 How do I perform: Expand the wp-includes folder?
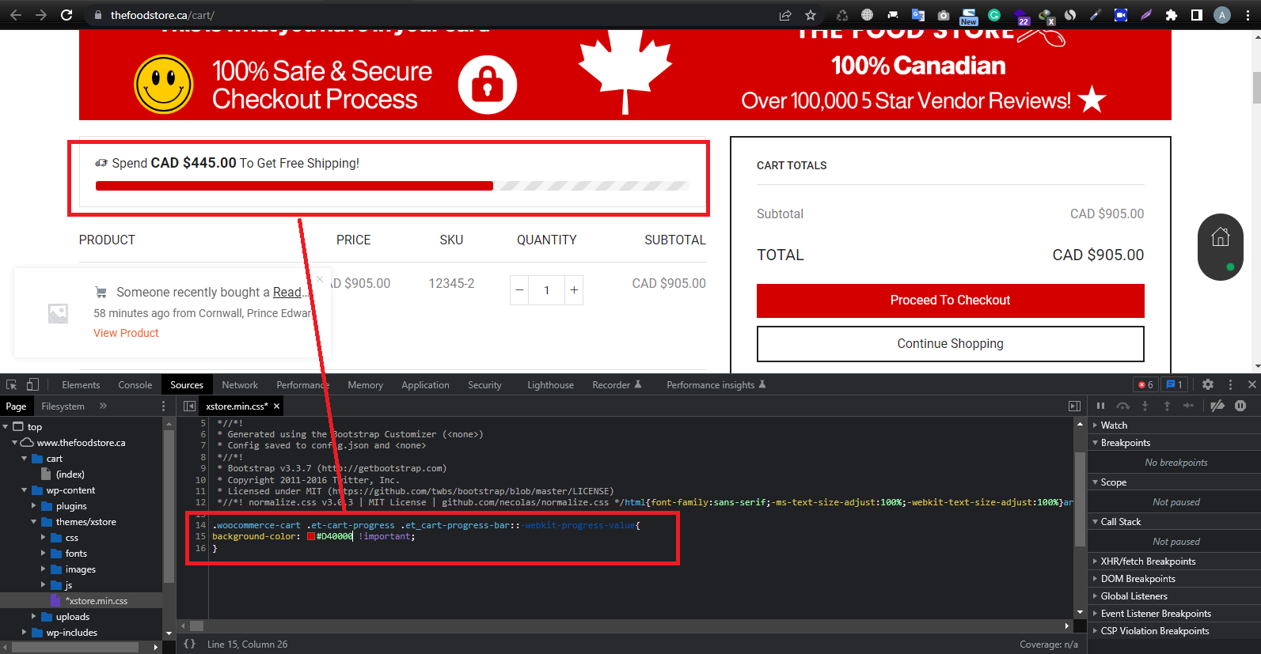[x=25, y=632]
